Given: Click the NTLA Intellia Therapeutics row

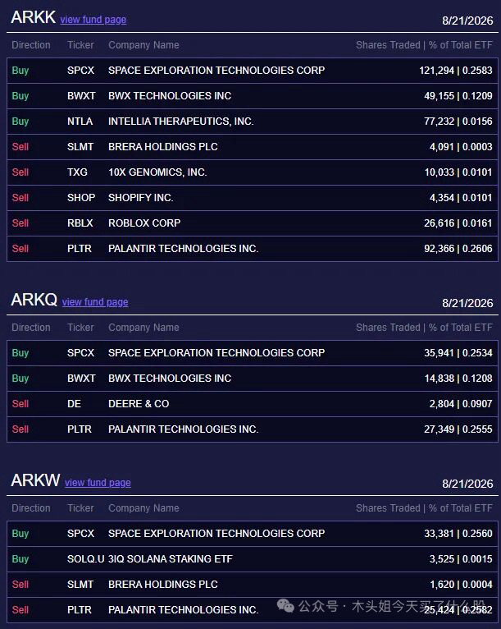Looking at the screenshot, I should [x=253, y=122].
